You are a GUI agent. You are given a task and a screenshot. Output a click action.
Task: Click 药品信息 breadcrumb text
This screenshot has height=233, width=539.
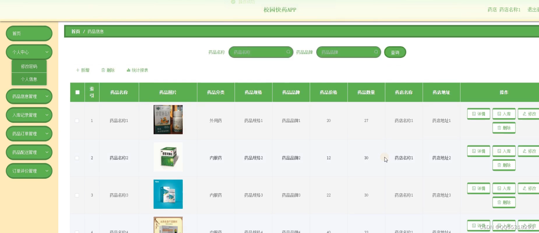click(x=96, y=31)
